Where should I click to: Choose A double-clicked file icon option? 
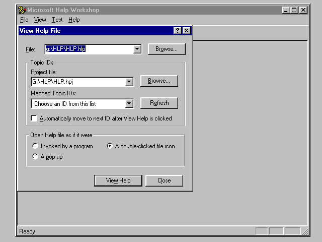coord(110,146)
